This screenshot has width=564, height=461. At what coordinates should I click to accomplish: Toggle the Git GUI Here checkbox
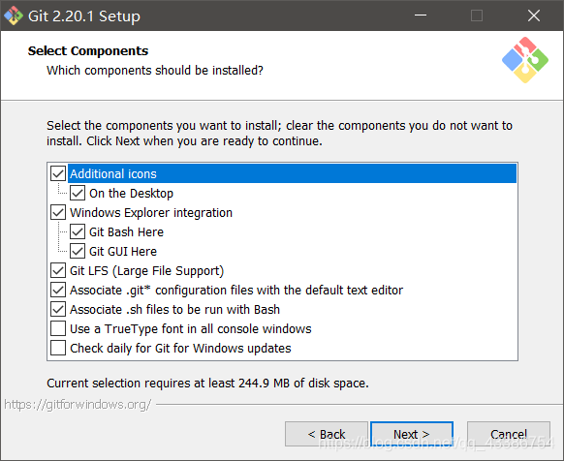click(78, 252)
